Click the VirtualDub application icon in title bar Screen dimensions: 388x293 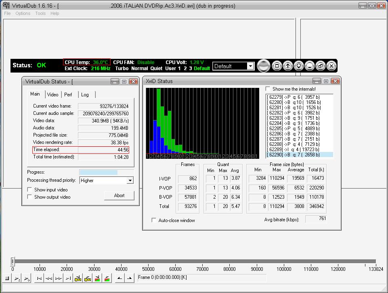6,5
